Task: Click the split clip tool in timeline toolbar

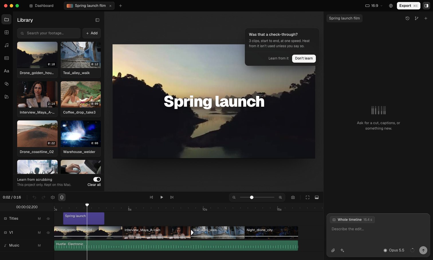Action: point(53,197)
